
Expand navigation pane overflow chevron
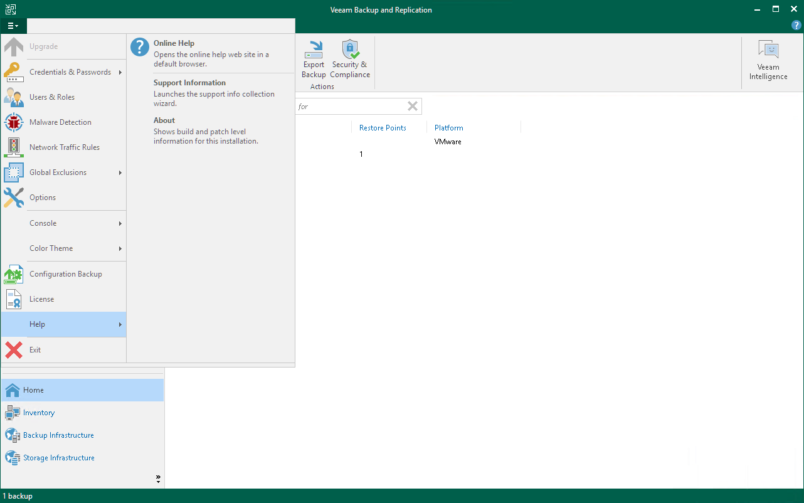(x=158, y=480)
